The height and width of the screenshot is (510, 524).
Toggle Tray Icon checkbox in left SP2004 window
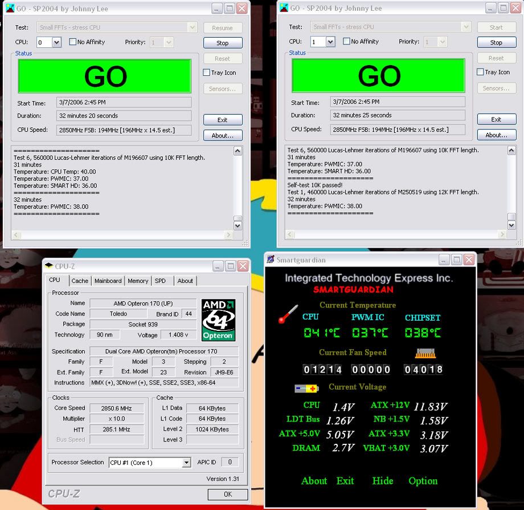pyautogui.click(x=207, y=72)
